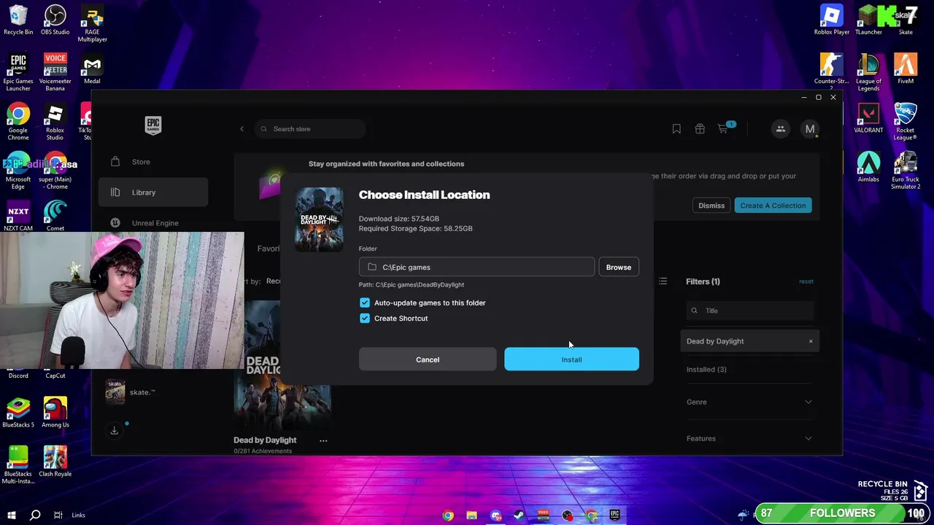This screenshot has height=525, width=934.
Task: Switch to list view icon in library
Action: tap(663, 281)
